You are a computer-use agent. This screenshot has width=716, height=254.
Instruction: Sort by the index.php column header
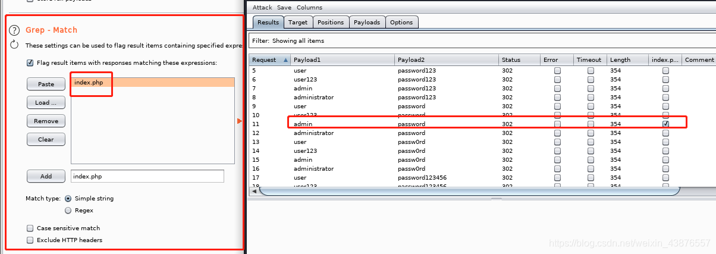[665, 59]
